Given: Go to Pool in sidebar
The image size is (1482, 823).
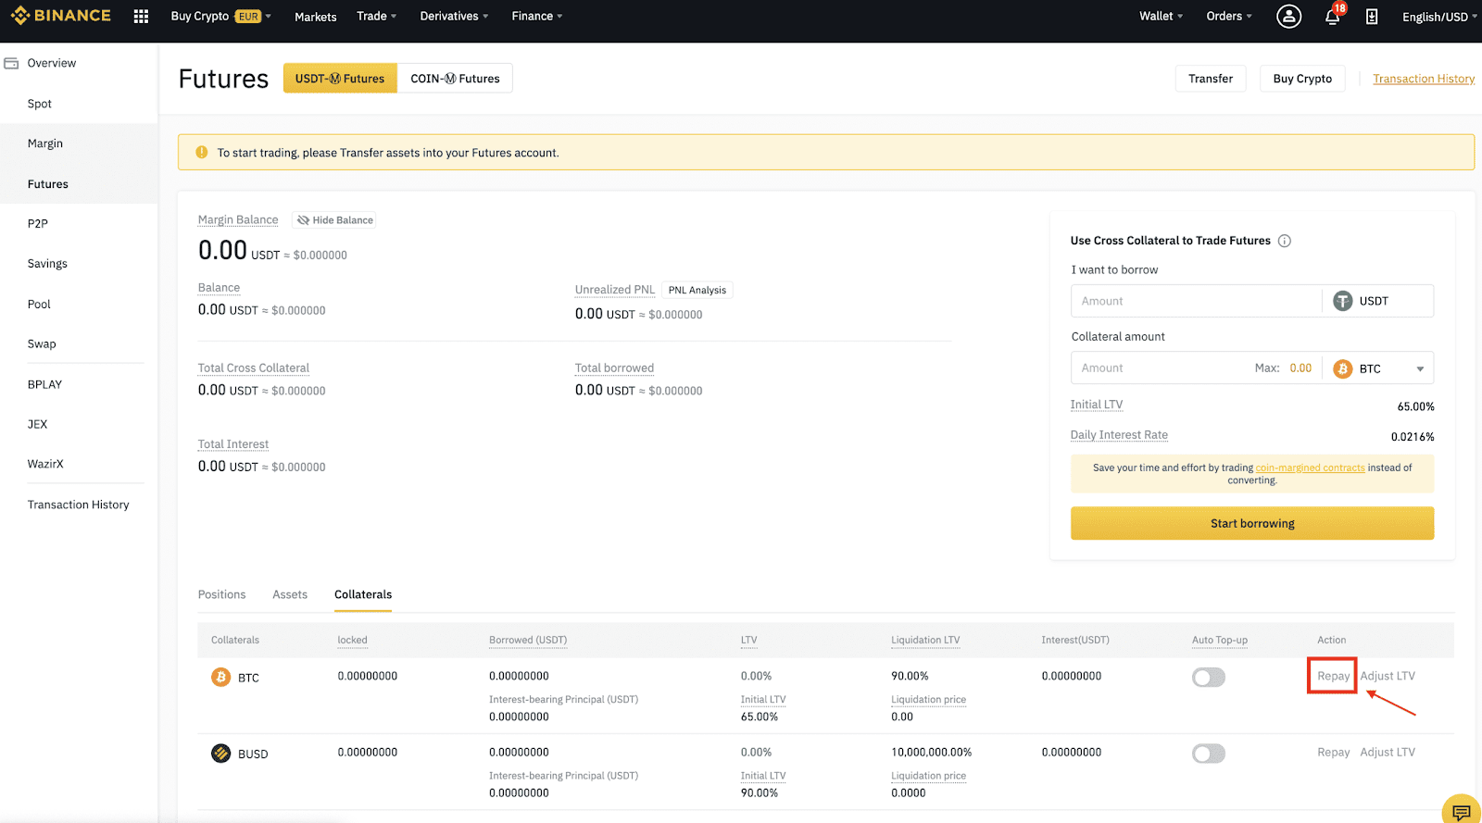Looking at the screenshot, I should pyautogui.click(x=39, y=305).
